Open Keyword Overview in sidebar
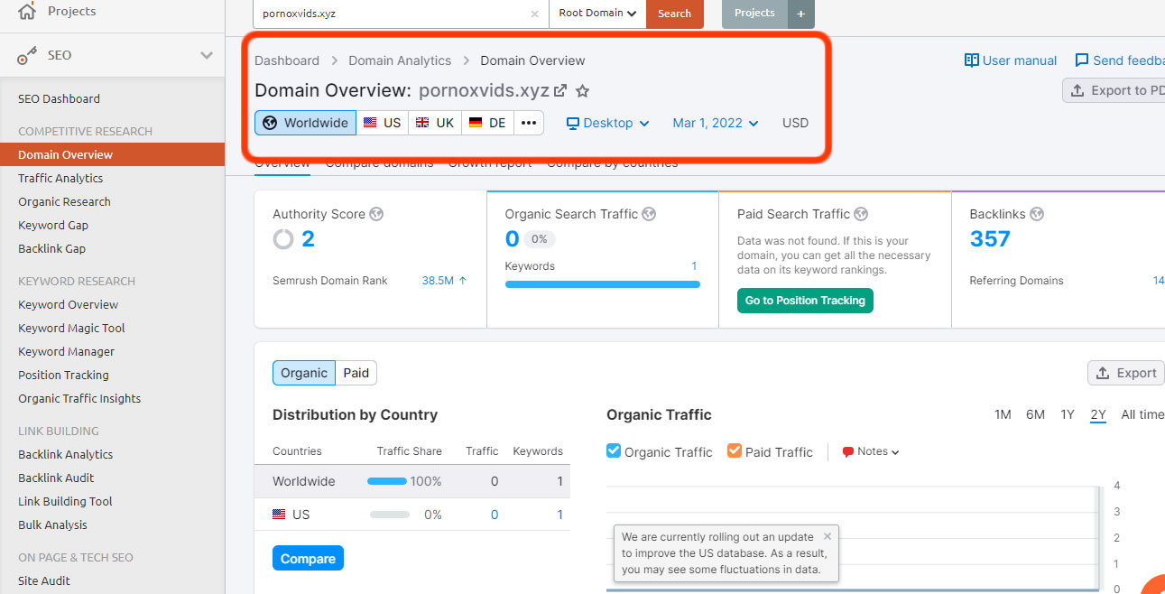 pyautogui.click(x=68, y=304)
